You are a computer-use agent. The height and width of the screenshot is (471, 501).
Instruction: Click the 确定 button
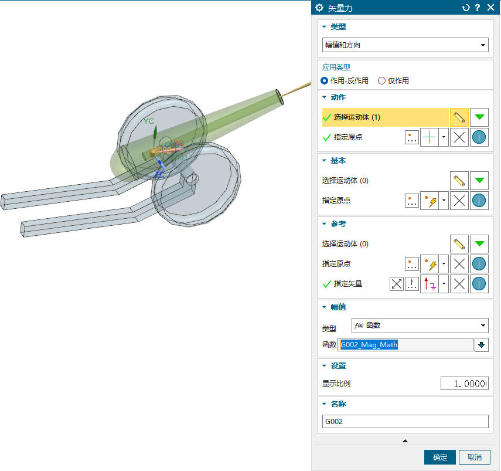(x=439, y=458)
